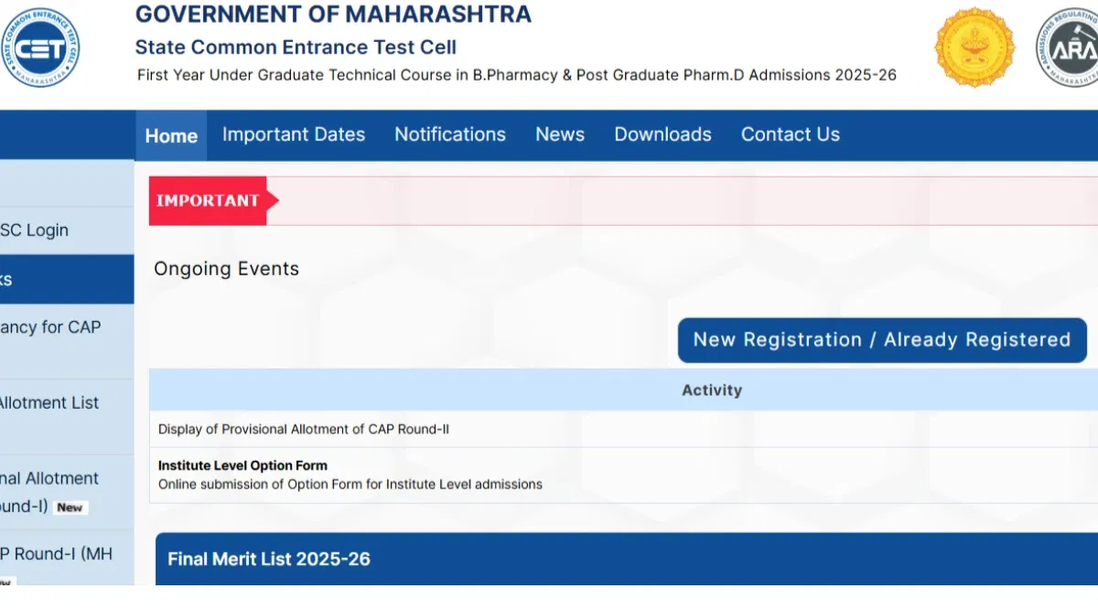Open Final Allotment Round-I sidebar link
The width and height of the screenshot is (1098, 610).
(x=49, y=479)
